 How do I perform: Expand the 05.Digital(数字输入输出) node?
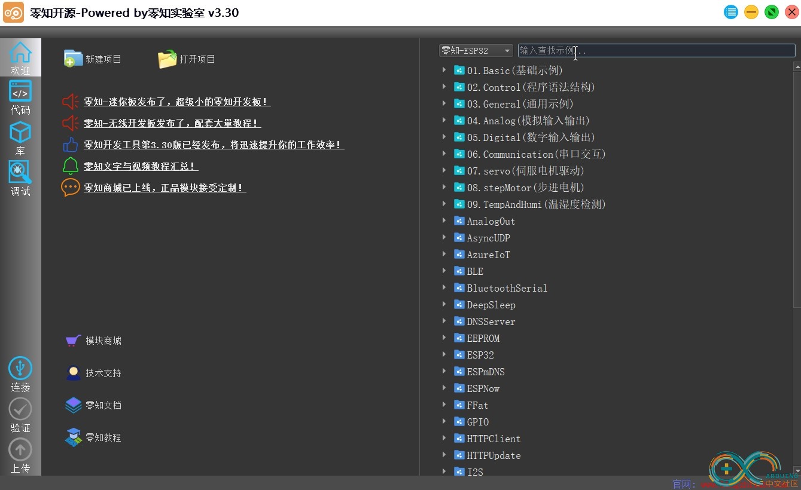[444, 137]
